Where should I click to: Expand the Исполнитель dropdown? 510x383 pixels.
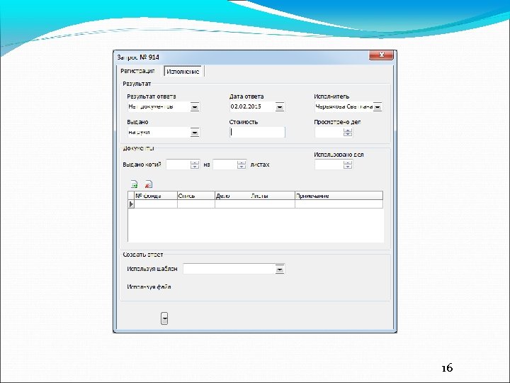378,107
